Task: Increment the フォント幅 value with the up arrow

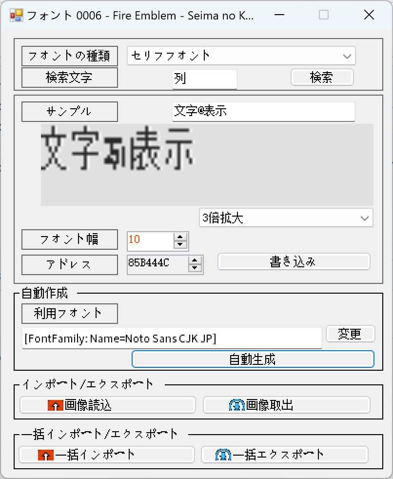Action: click(x=181, y=238)
